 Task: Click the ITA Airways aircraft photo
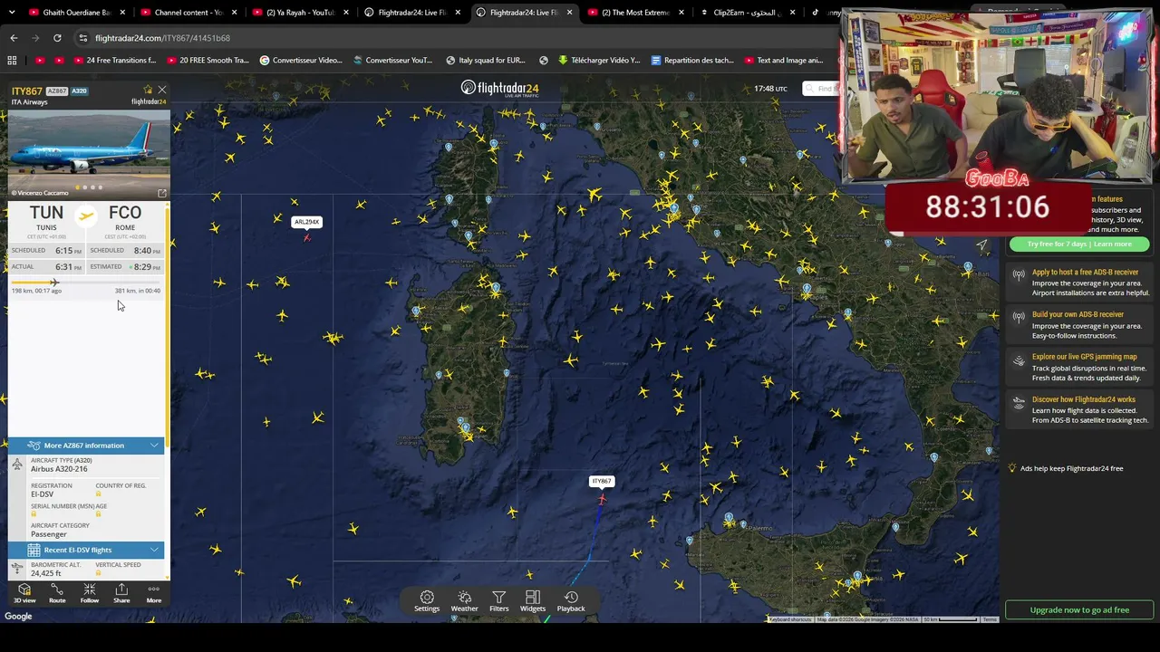click(x=89, y=155)
